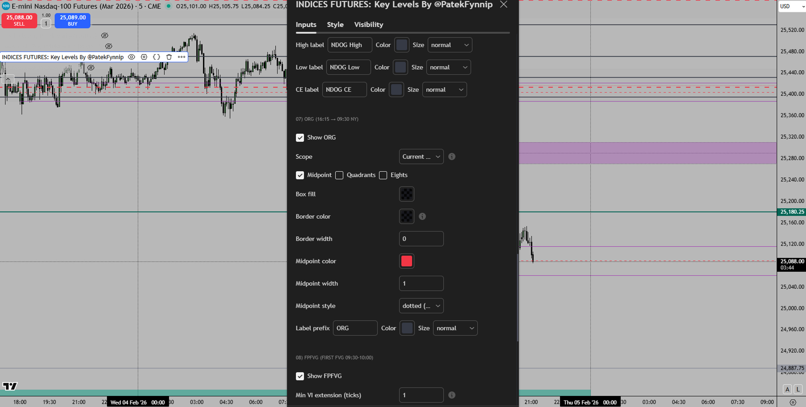The width and height of the screenshot is (806, 407).
Task: Click indicator name in chart legend
Action: 63,57
